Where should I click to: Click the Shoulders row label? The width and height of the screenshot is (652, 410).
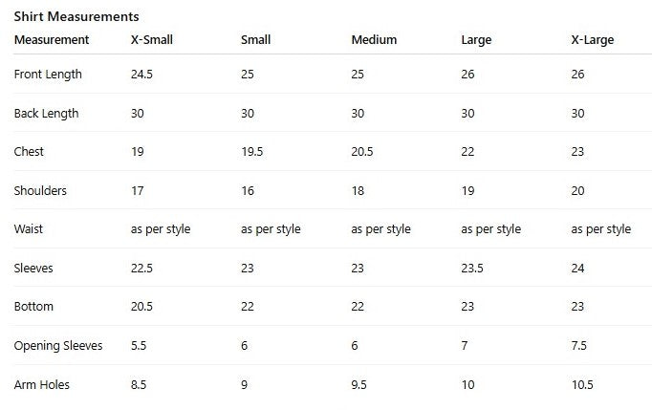coord(40,191)
